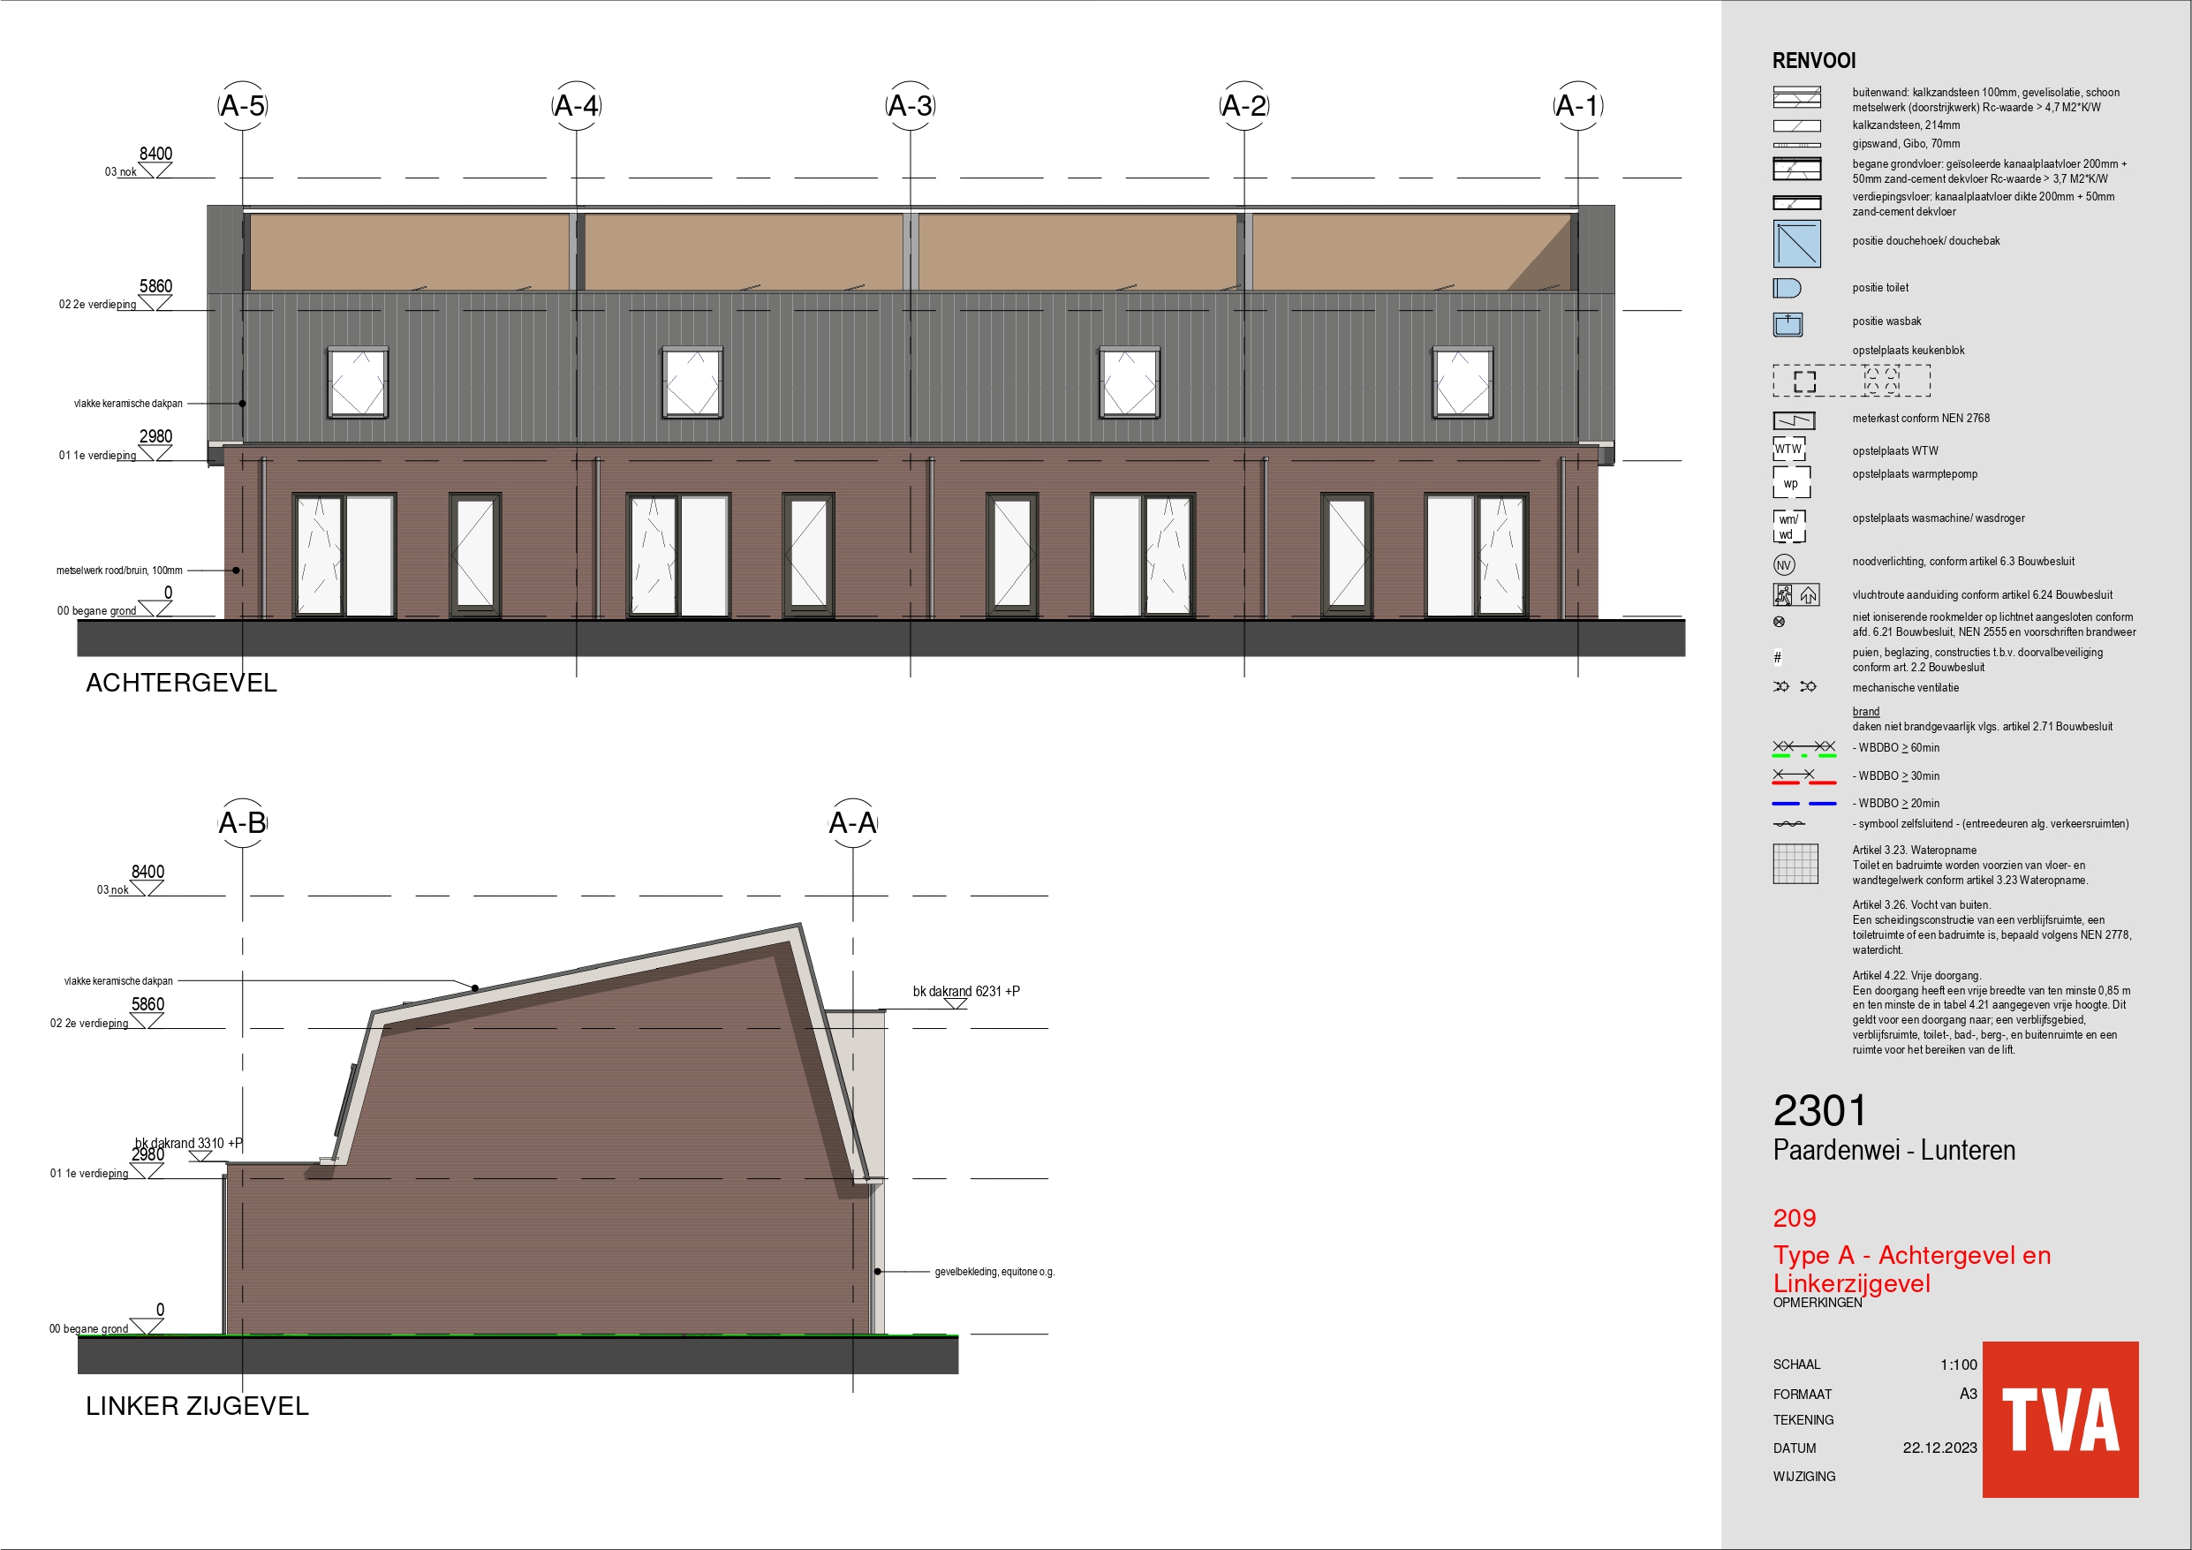Click 'vlakke keramische dakpan' label in Linker Zijgevel
The height and width of the screenshot is (1550, 2192).
(x=118, y=982)
